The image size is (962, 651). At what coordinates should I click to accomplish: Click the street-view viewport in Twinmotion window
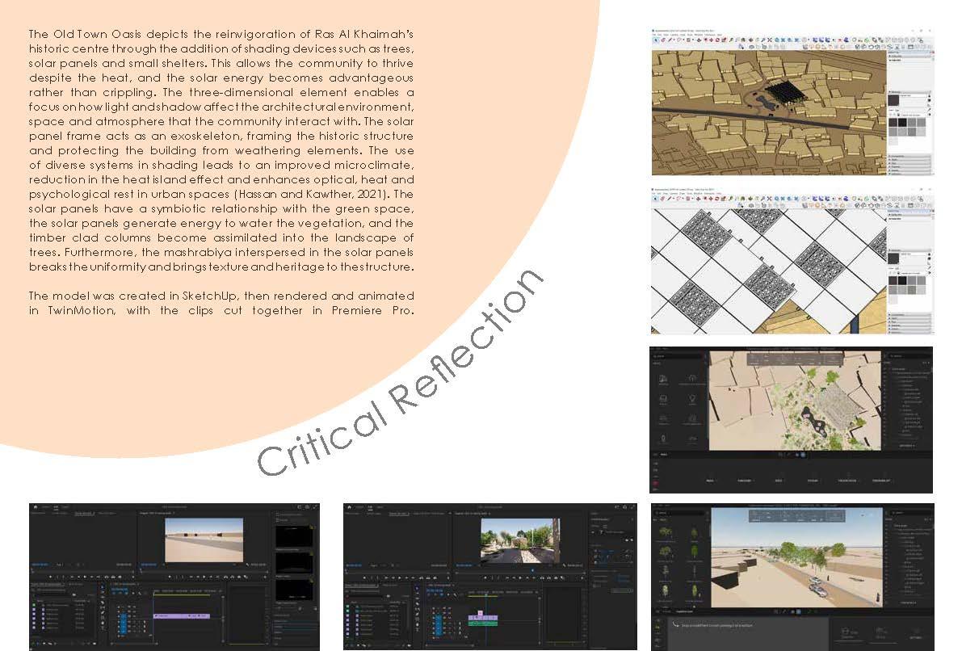point(797,557)
